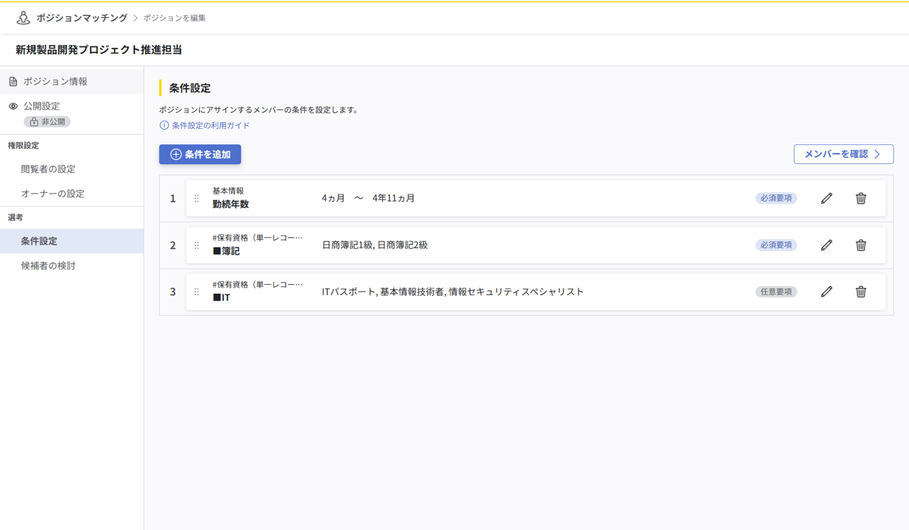This screenshot has width=909, height=530.
Task: Click the document icon beside ポジション情報
Action: click(13, 82)
